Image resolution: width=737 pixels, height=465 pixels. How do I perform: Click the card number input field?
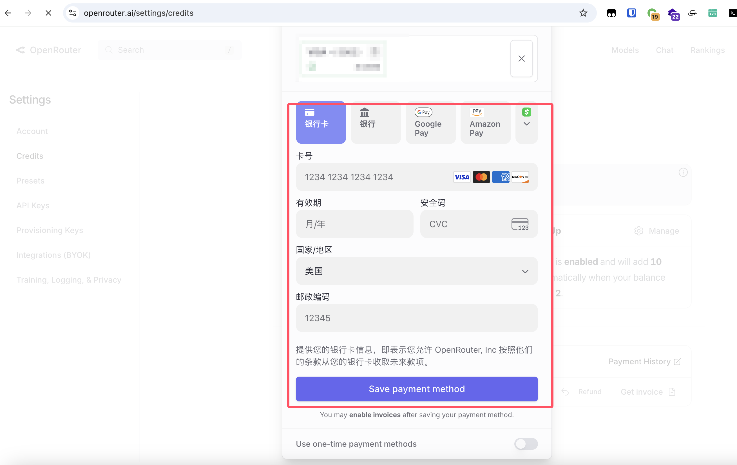(x=417, y=177)
